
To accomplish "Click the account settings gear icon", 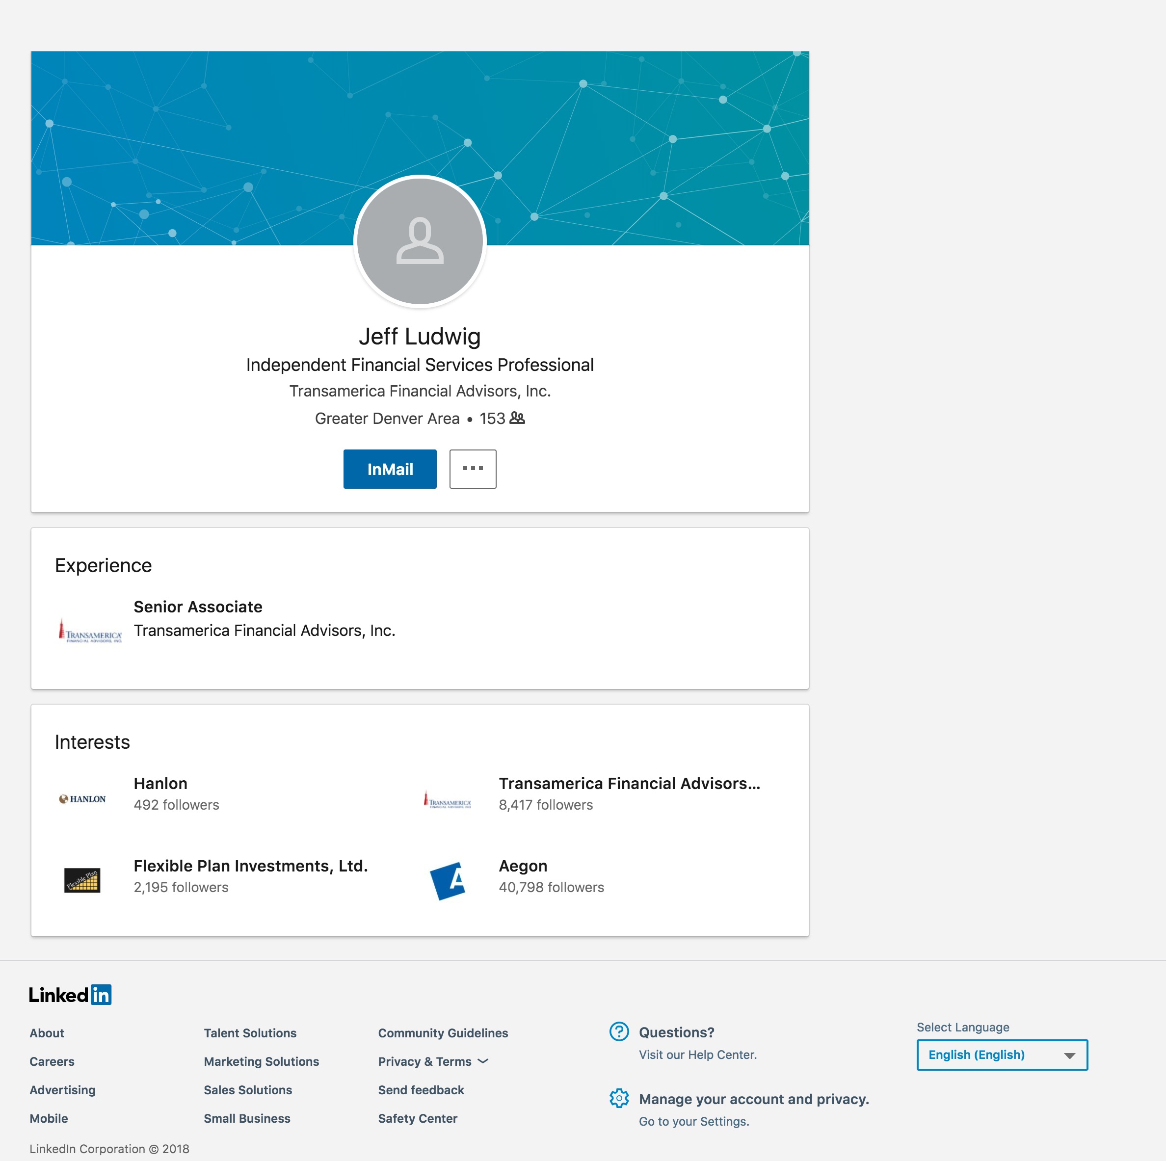I will pos(619,1098).
